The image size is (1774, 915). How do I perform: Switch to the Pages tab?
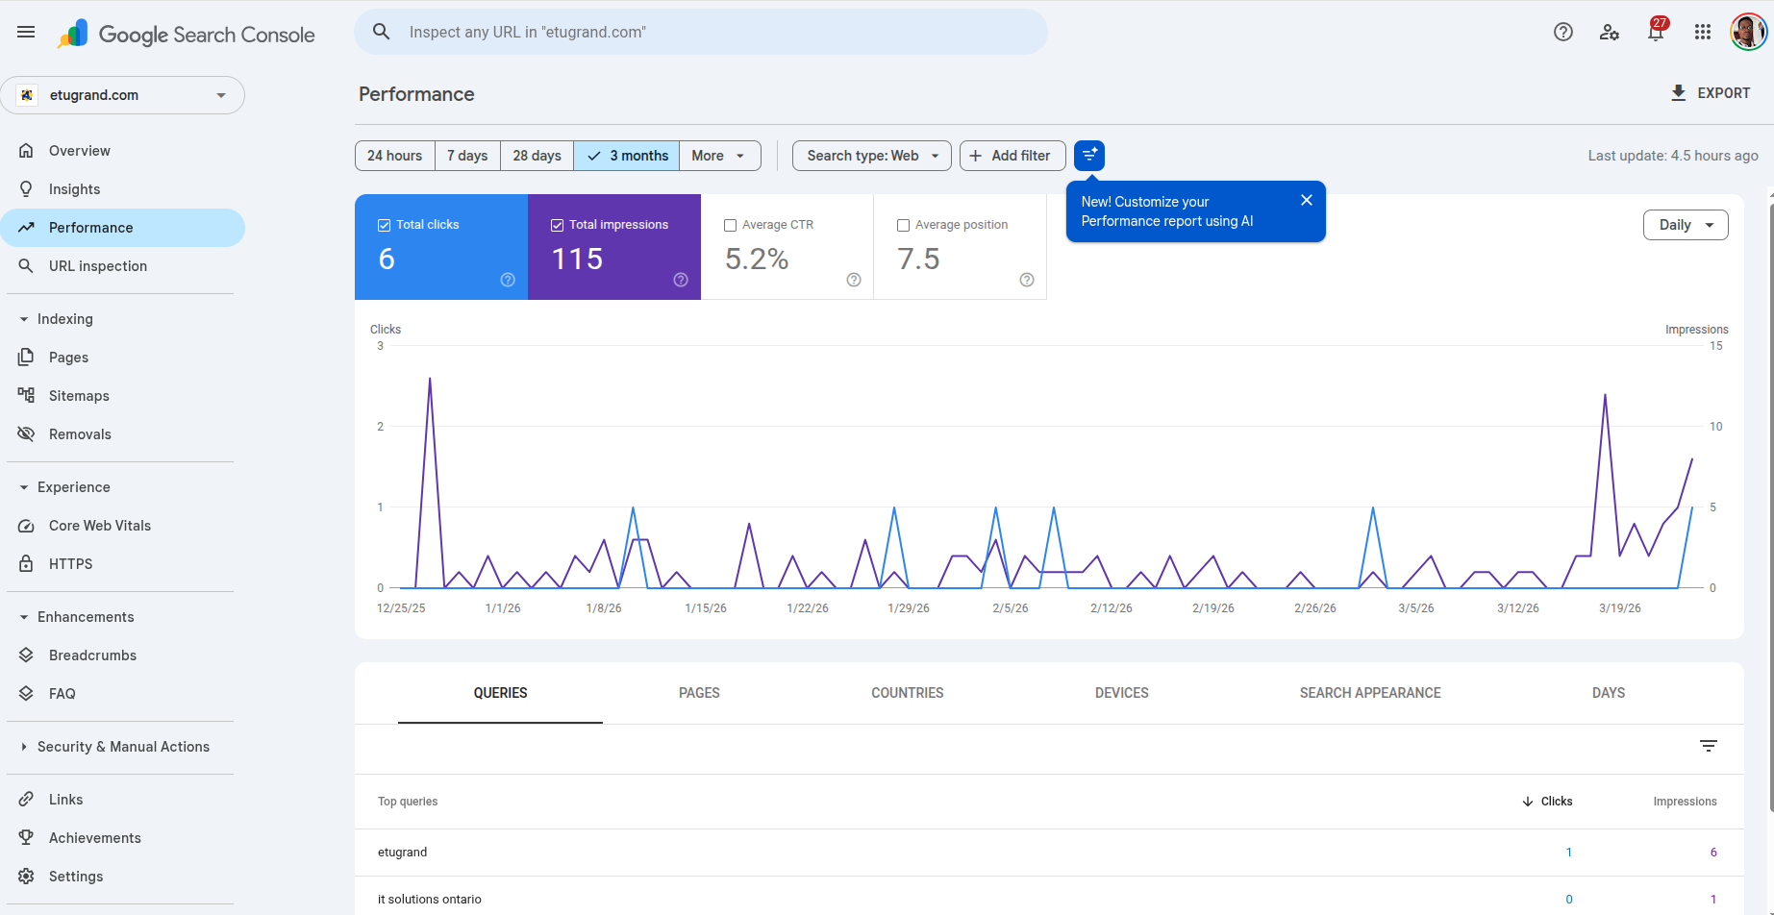(x=699, y=693)
